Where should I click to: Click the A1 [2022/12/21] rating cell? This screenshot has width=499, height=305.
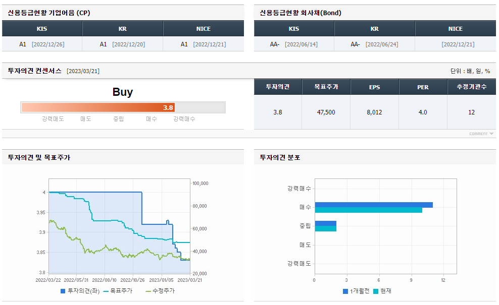pyautogui.click(x=204, y=44)
